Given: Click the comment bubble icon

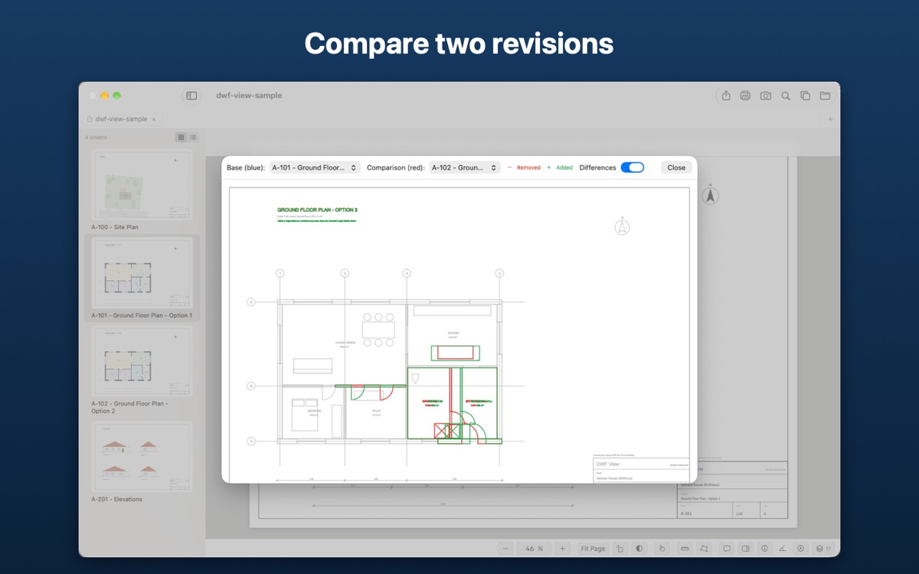Looking at the screenshot, I should (x=727, y=548).
